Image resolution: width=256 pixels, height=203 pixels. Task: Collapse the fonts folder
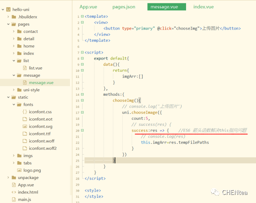pyautogui.click(x=14, y=105)
